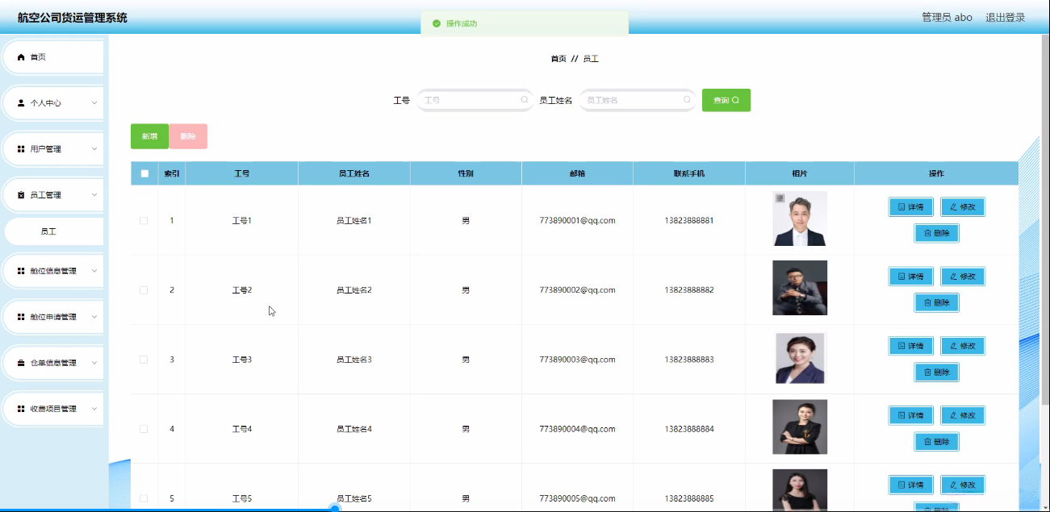Expand the 收费项目管理 chevron
1050x512 pixels.
coord(94,409)
